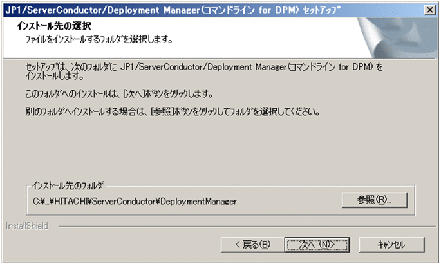The image size is (441, 266).
Task: Click the InstallShield label
Action: tap(27, 227)
